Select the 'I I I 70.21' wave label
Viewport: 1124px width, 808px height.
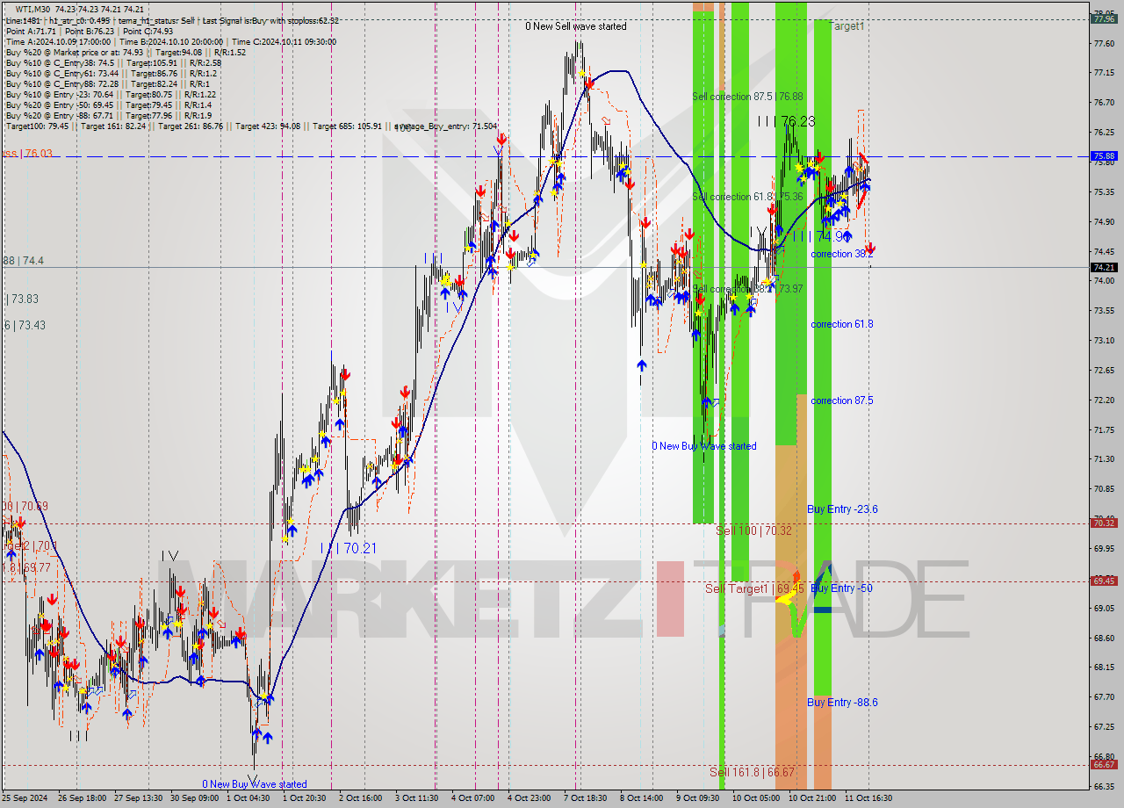click(349, 548)
